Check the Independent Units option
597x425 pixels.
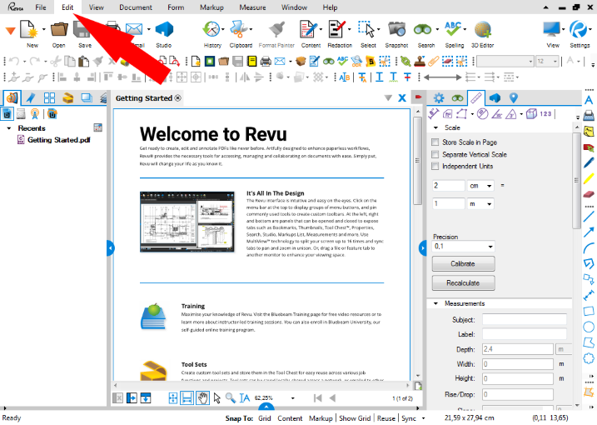pos(435,167)
